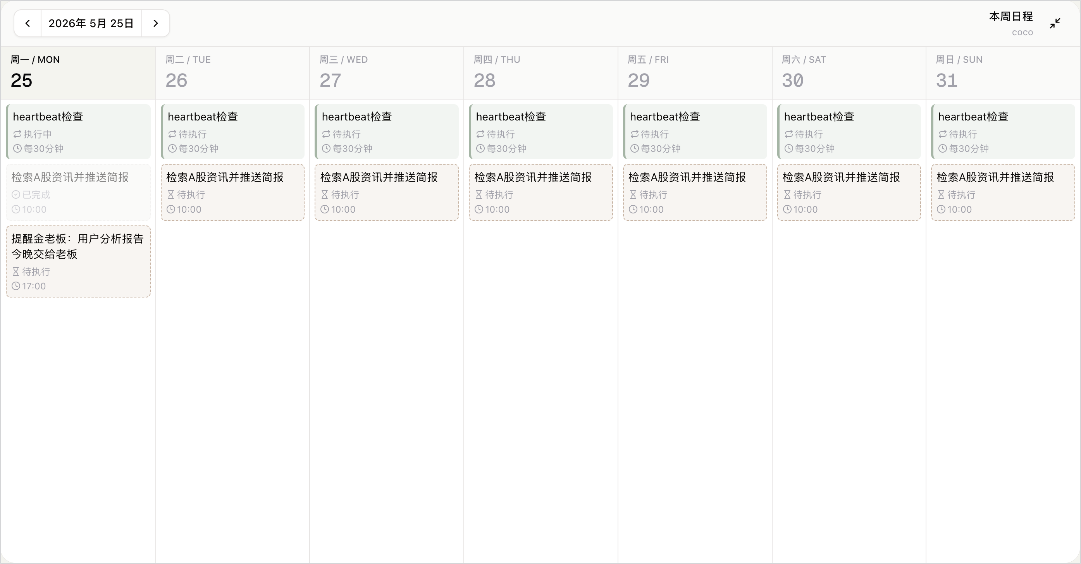The width and height of the screenshot is (1081, 564).
Task: Click the clock icon on Tuesday's 每30分钟
Action: pos(172,149)
